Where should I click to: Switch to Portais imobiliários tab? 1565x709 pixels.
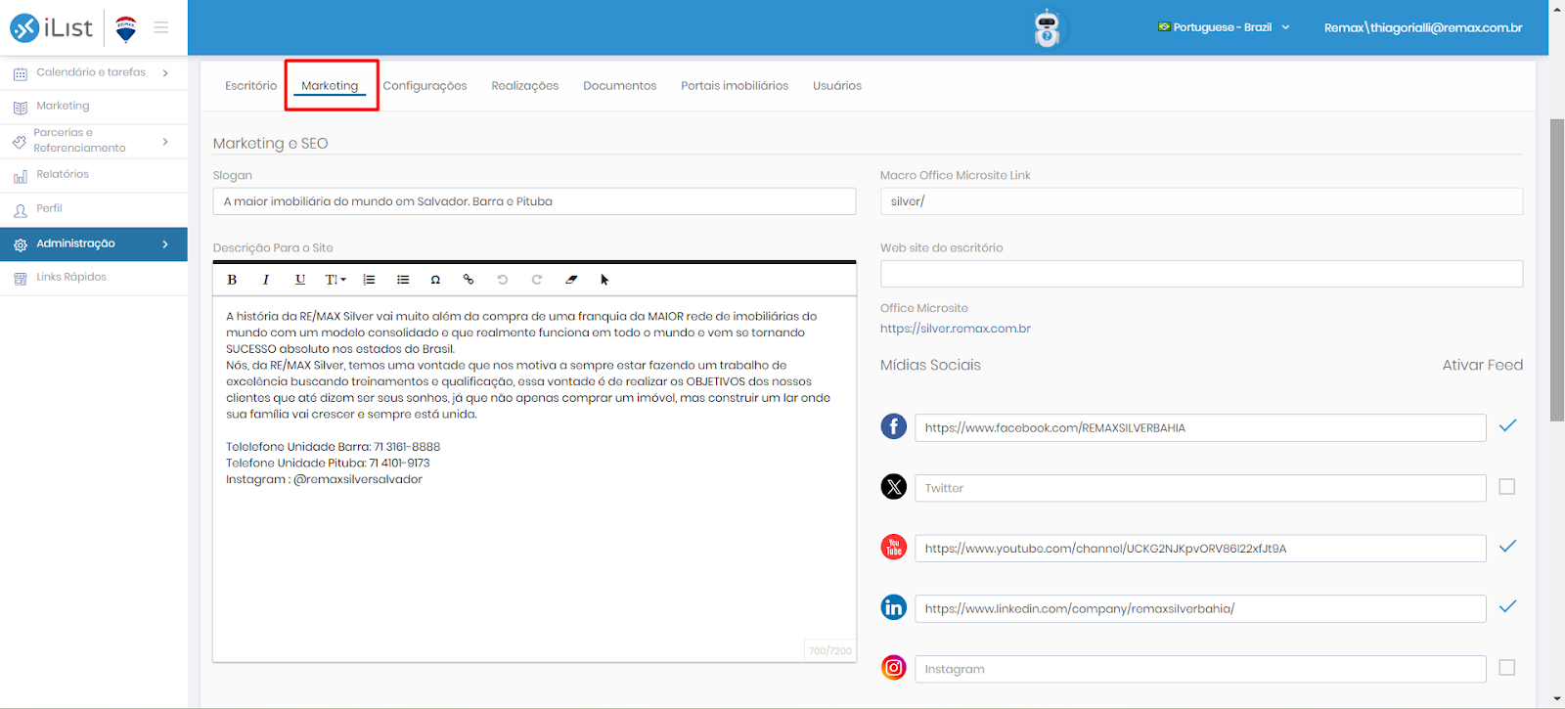(x=735, y=86)
